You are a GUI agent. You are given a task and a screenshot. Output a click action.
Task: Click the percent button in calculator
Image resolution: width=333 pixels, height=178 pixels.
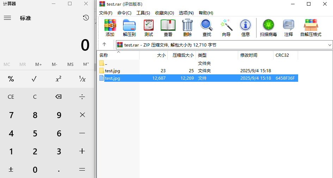click(x=11, y=79)
